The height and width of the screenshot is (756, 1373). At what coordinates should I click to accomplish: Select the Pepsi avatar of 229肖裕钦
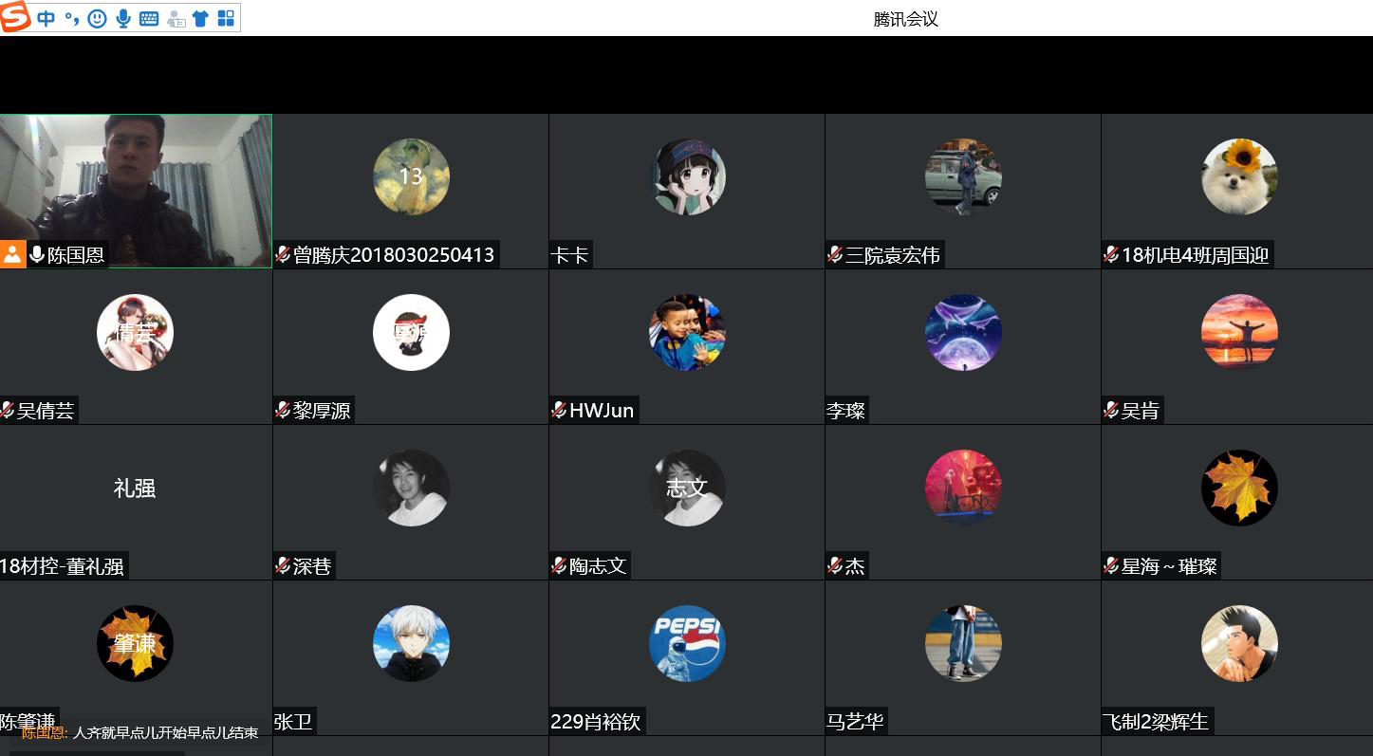pyautogui.click(x=687, y=643)
